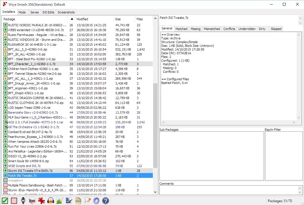This screenshot has width=304, height=205.
Task: Open the TES5Edit 'Edit' cube icon
Action: coord(32,200)
